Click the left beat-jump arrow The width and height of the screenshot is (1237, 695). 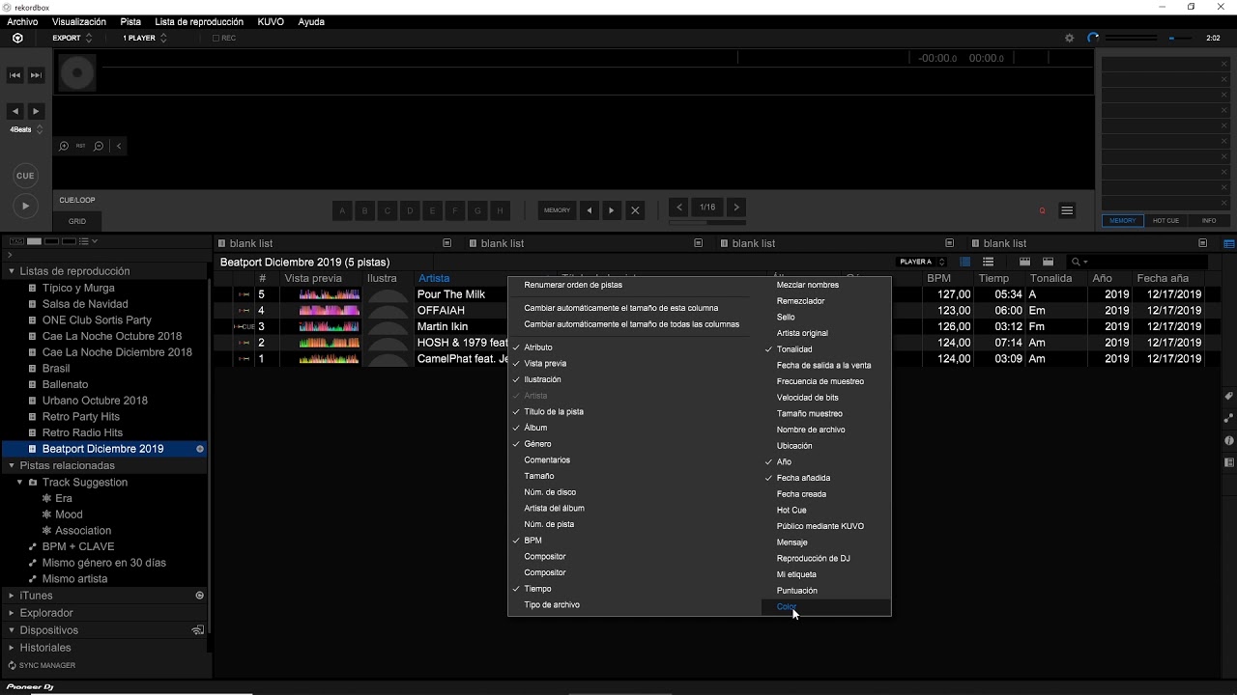tap(15, 112)
